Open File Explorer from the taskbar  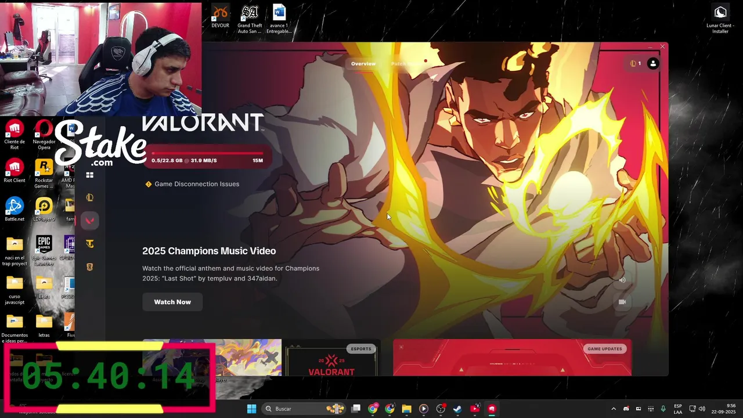pos(406,409)
